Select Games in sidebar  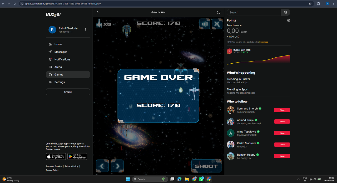pos(68,75)
